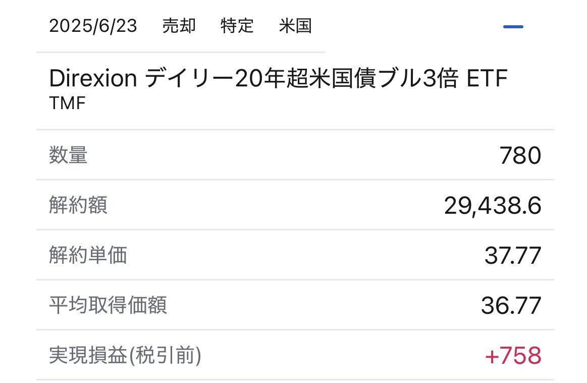Select the 解約額 row label

tap(78, 205)
